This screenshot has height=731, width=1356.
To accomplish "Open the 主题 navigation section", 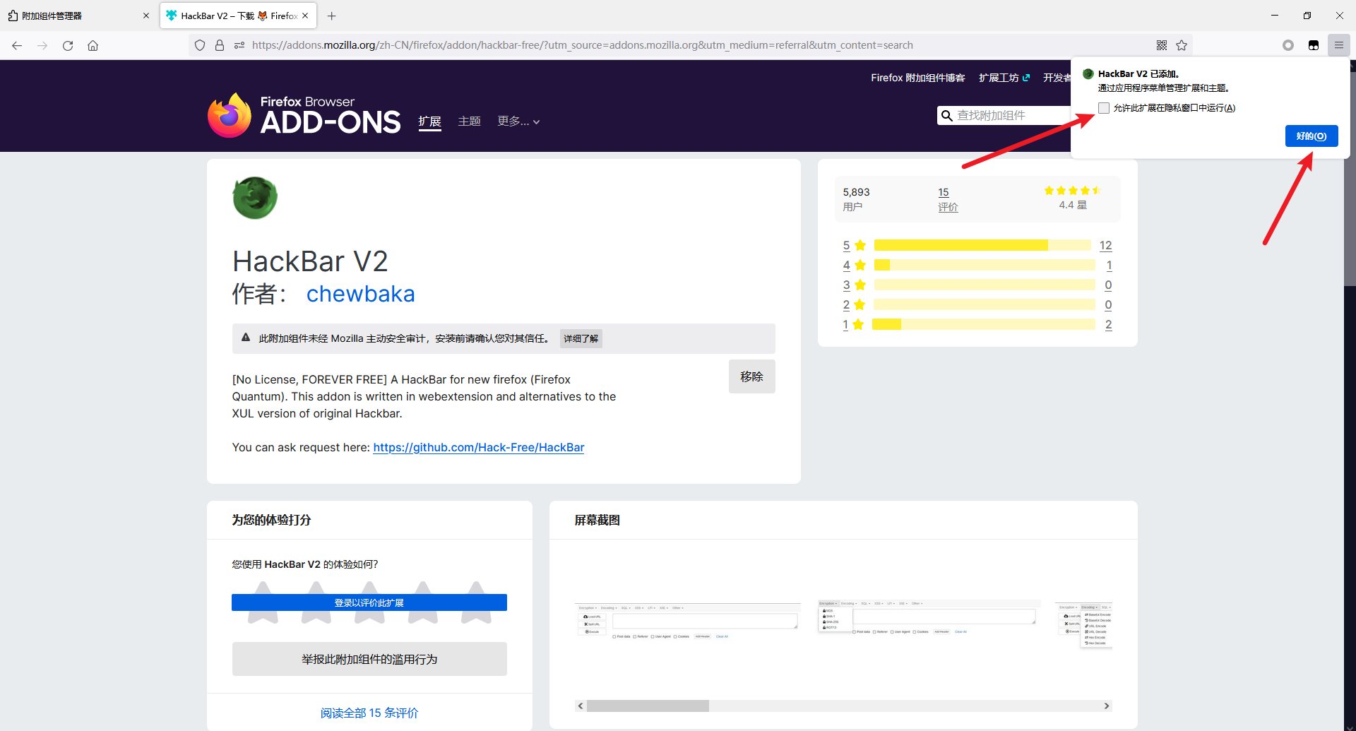I will click(469, 121).
